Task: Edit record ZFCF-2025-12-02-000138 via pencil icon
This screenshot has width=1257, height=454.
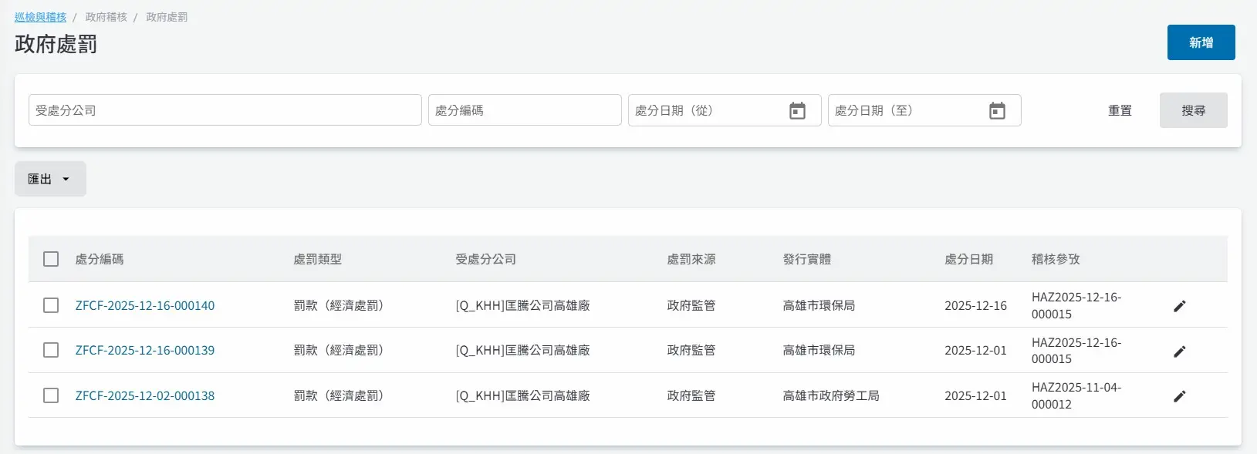Action: point(1179,396)
